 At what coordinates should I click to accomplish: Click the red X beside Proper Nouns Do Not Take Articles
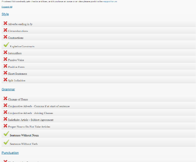6,126
